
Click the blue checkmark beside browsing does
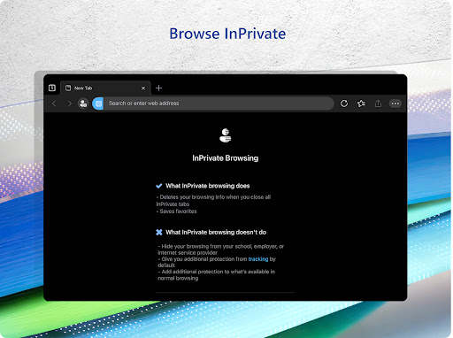point(159,186)
